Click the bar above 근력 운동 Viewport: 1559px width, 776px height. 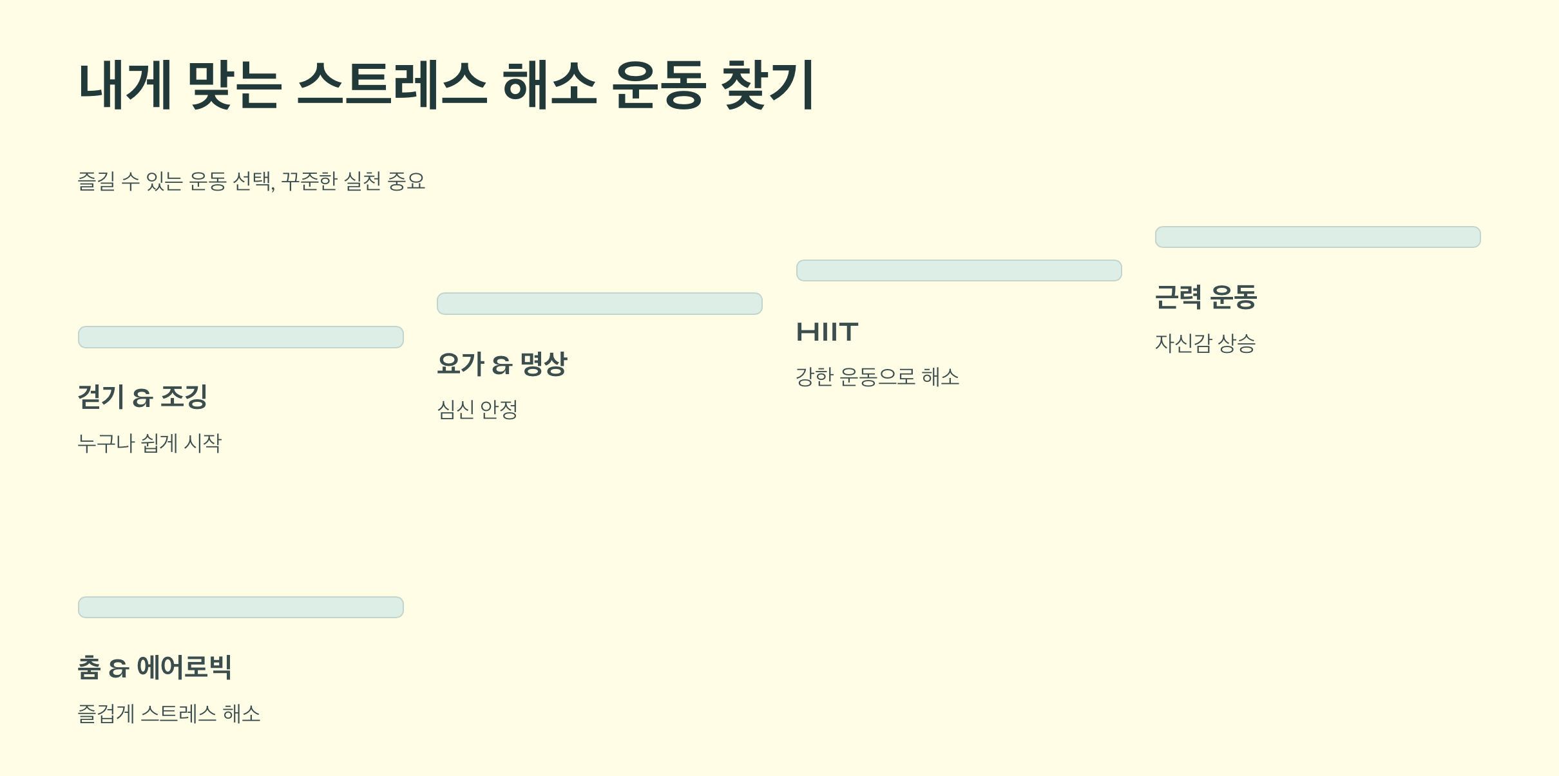pyautogui.click(x=1318, y=237)
